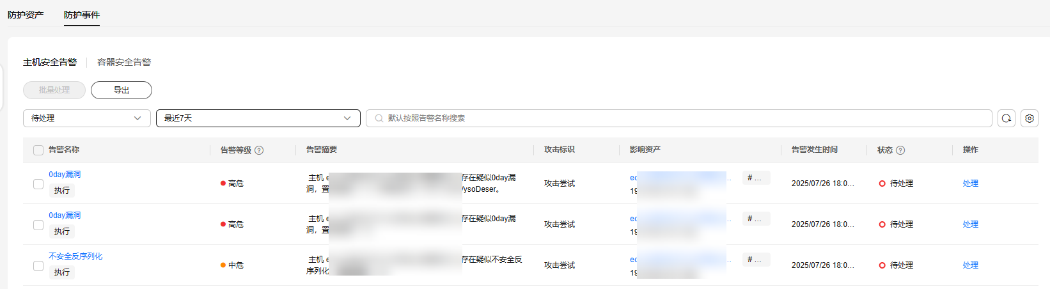Screen dimensions: 1050x289
Task: Click the 攻击标识 column header
Action: pyautogui.click(x=560, y=150)
